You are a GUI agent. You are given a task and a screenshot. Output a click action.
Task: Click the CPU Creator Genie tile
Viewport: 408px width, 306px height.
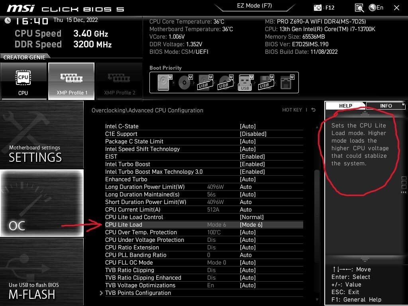click(24, 81)
